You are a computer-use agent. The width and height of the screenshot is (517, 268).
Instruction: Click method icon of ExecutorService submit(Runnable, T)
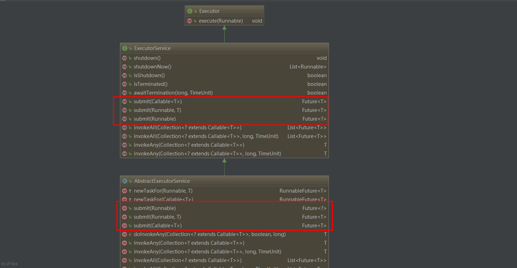[124, 110]
